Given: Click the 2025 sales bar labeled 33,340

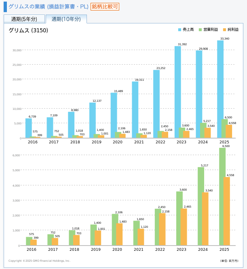Looking at the screenshot, I should [220, 89].
